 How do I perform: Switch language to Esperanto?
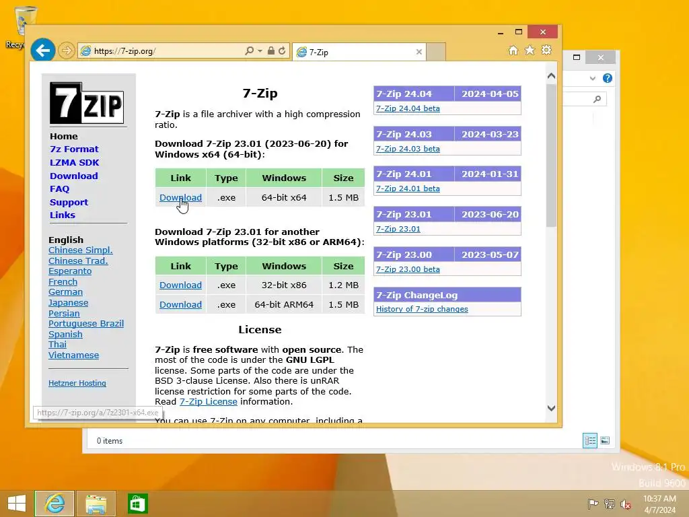(x=70, y=271)
